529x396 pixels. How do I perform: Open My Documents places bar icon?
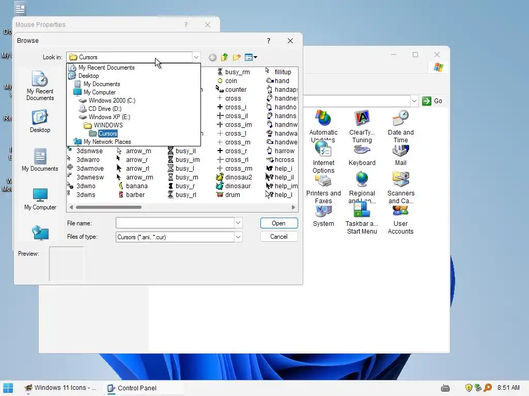(40, 160)
